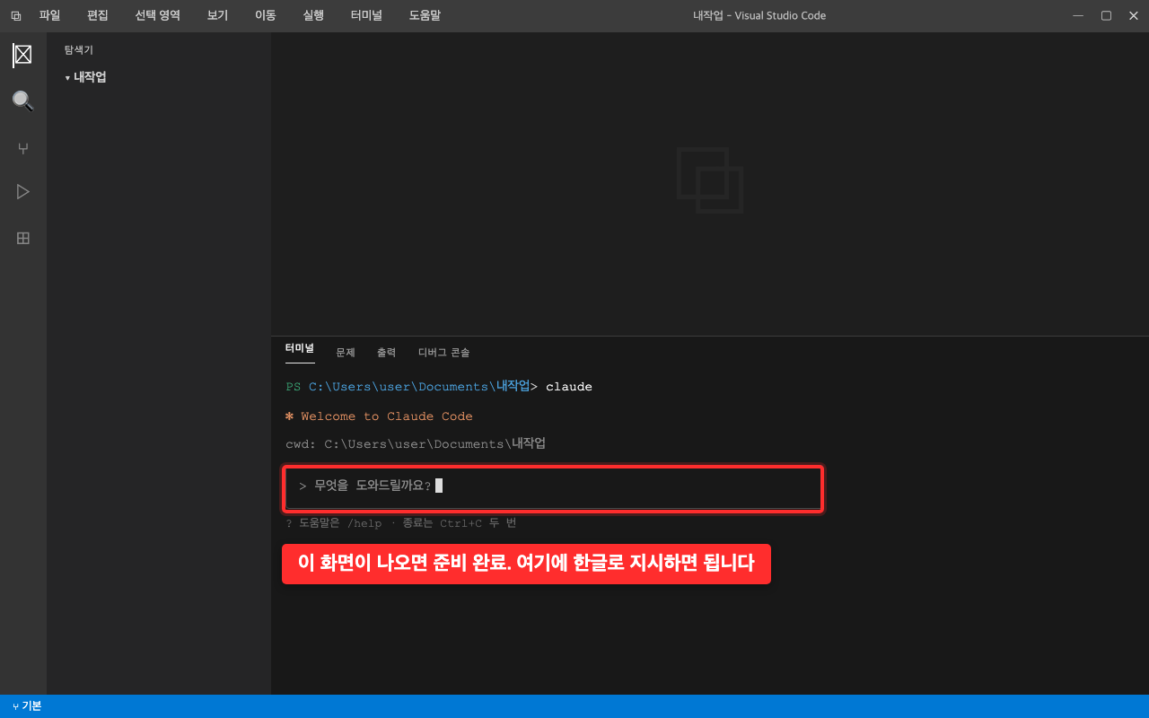Switch to the 출력 panel tab

[x=386, y=353]
